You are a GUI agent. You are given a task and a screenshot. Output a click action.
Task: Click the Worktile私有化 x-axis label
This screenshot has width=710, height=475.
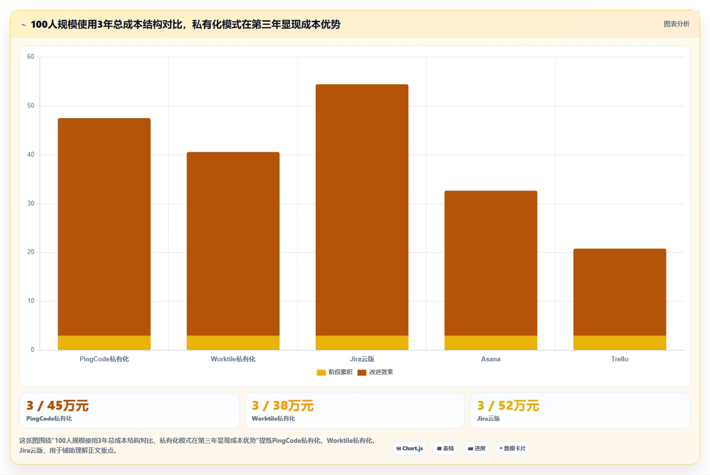pyautogui.click(x=233, y=359)
